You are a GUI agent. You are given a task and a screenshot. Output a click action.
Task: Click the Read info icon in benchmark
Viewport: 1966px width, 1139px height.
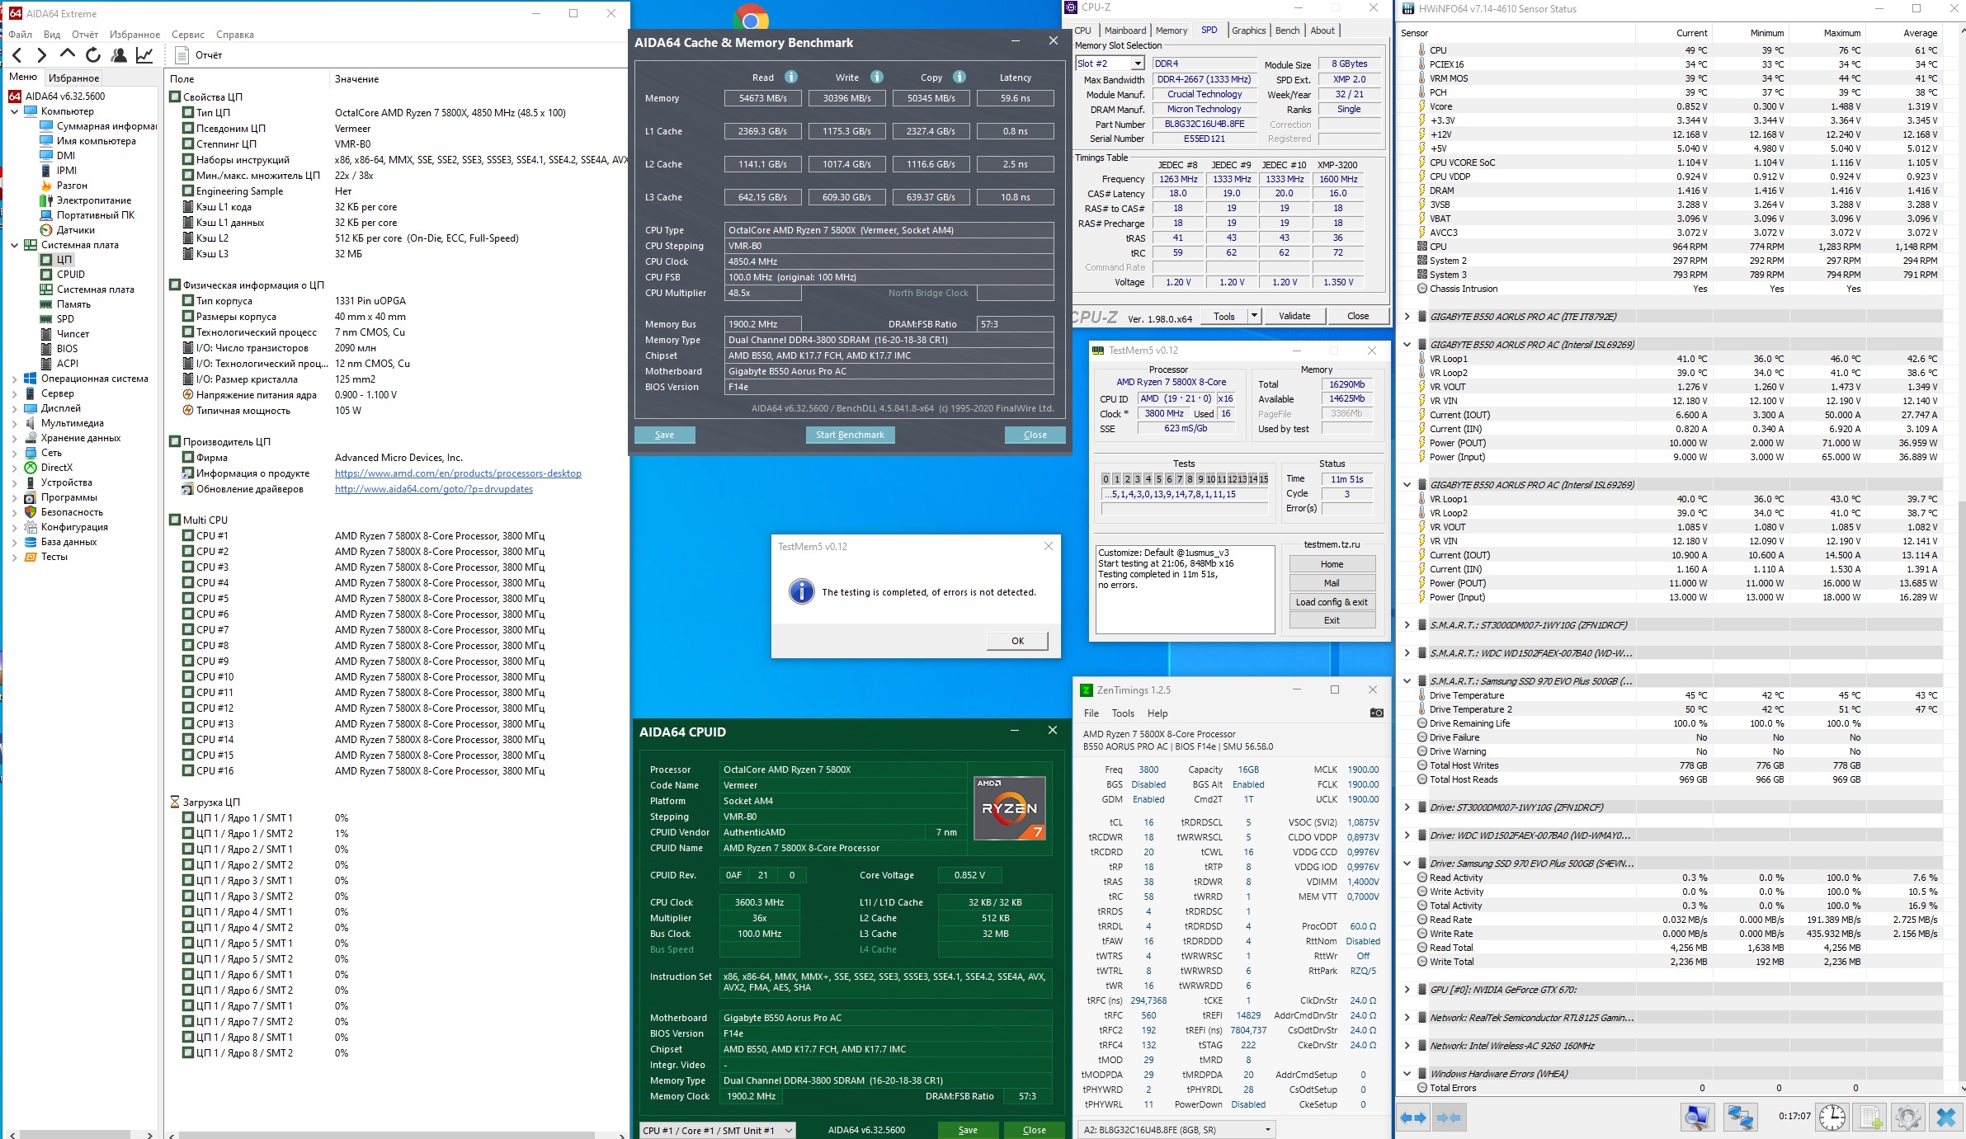(x=791, y=77)
